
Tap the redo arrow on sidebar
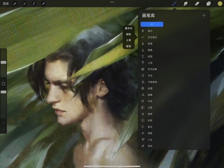[x=3, y=129]
